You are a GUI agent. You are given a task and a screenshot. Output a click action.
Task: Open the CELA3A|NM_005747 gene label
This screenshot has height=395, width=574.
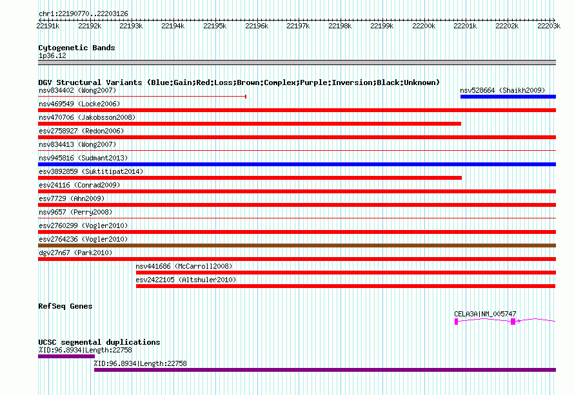485,314
